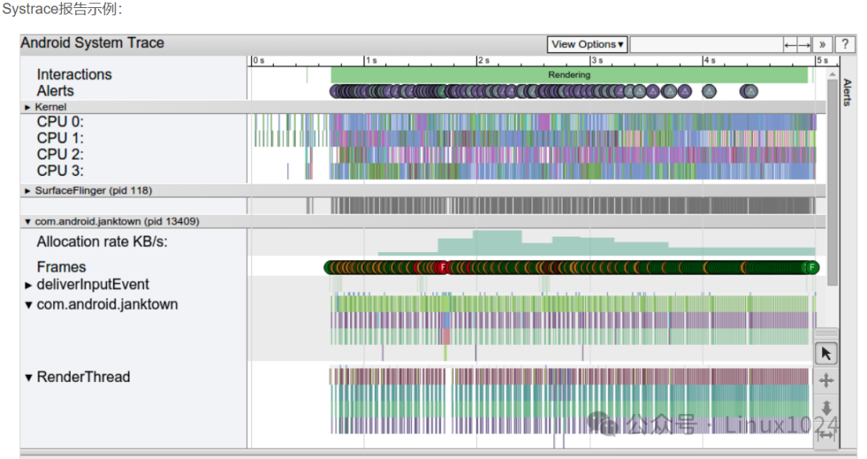
Task: Click the Allocation rate KB/s: label
Action: 102,242
